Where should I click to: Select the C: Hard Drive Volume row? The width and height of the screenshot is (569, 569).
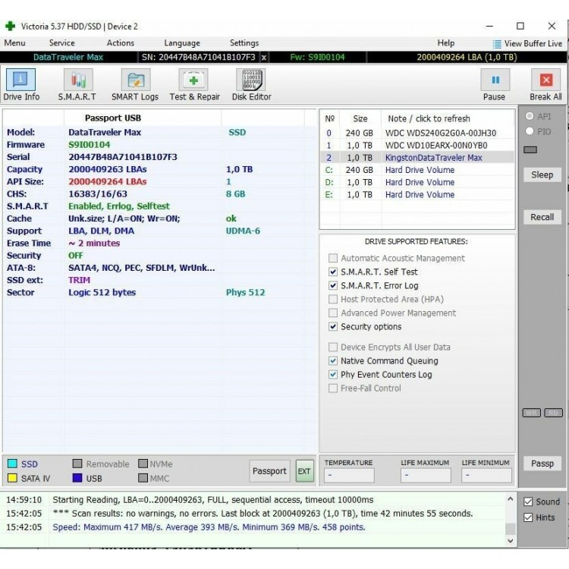click(417, 170)
